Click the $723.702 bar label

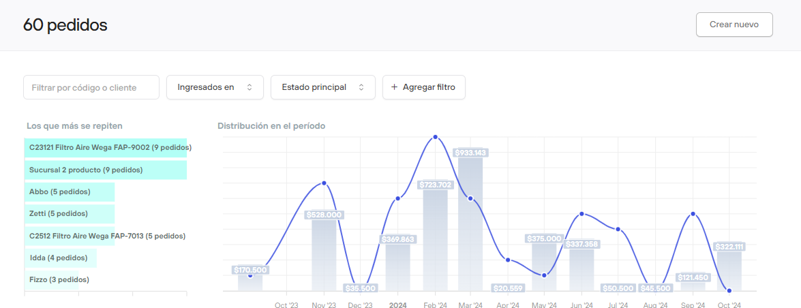[x=435, y=185]
